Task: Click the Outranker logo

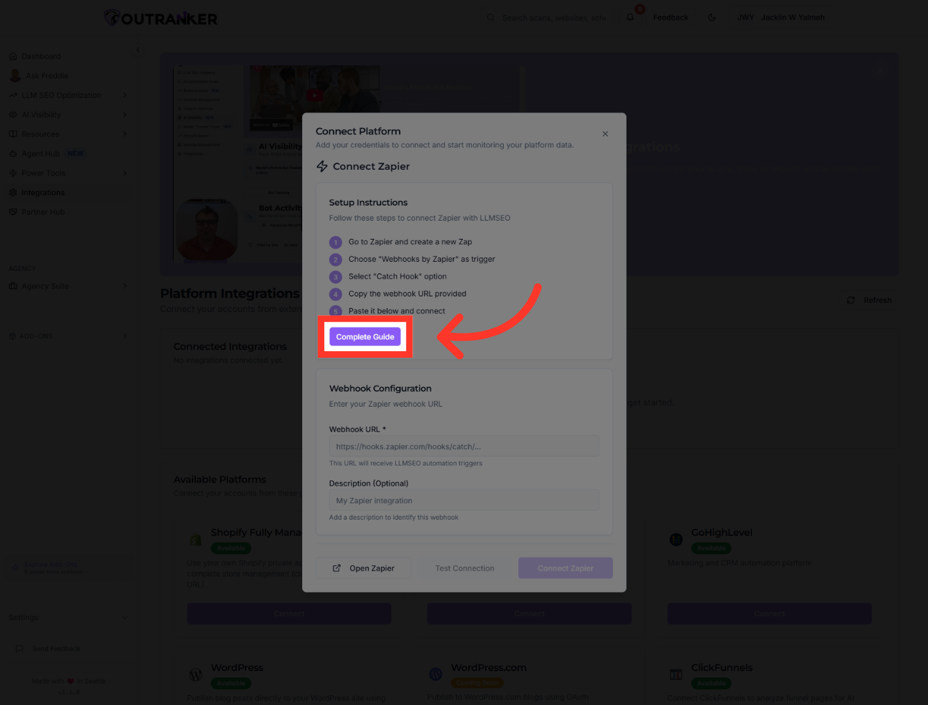Action: [x=161, y=18]
